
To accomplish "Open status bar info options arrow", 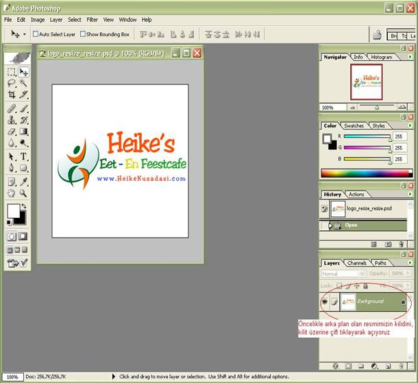I will click(x=114, y=377).
